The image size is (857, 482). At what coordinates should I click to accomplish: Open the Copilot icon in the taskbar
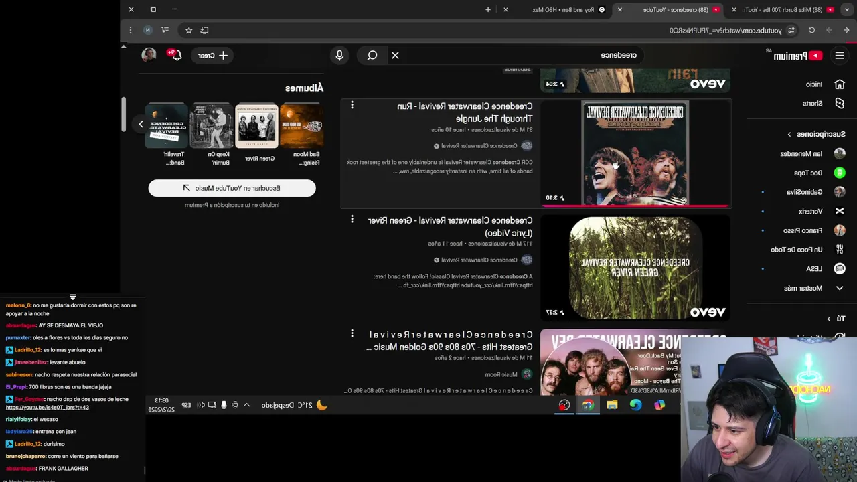659,405
